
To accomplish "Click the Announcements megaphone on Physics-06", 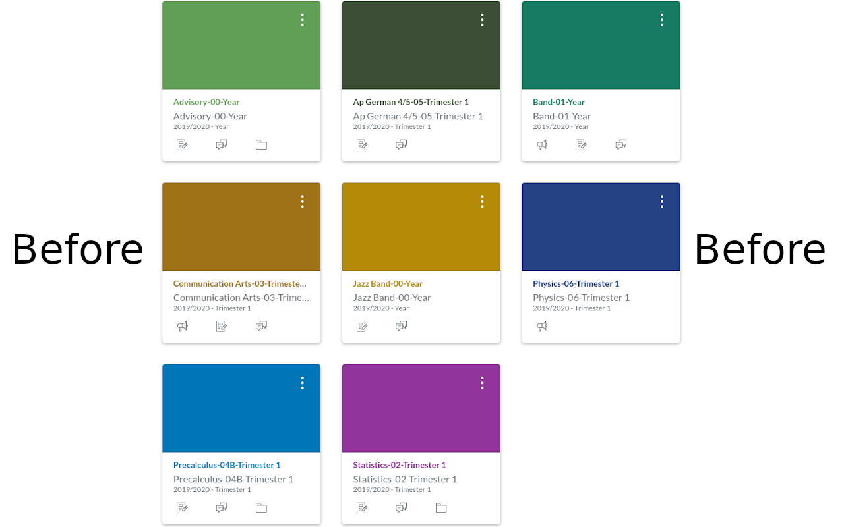I will click(542, 325).
